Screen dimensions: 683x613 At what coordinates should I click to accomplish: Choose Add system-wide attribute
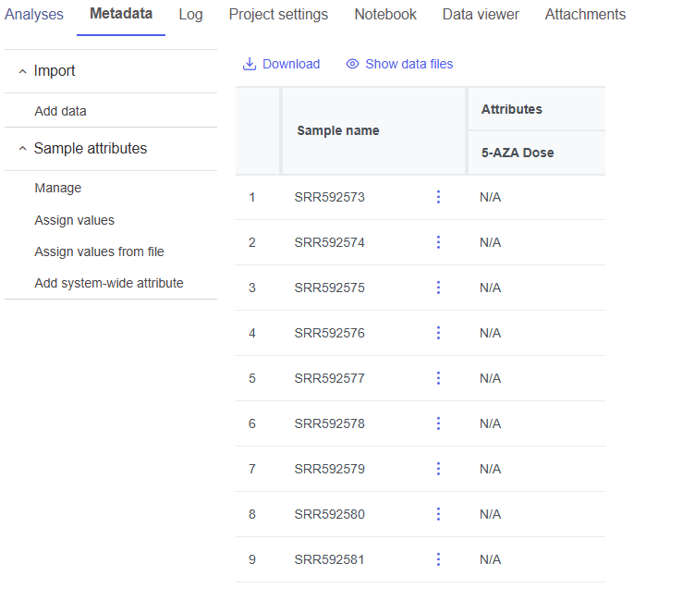pyautogui.click(x=108, y=283)
